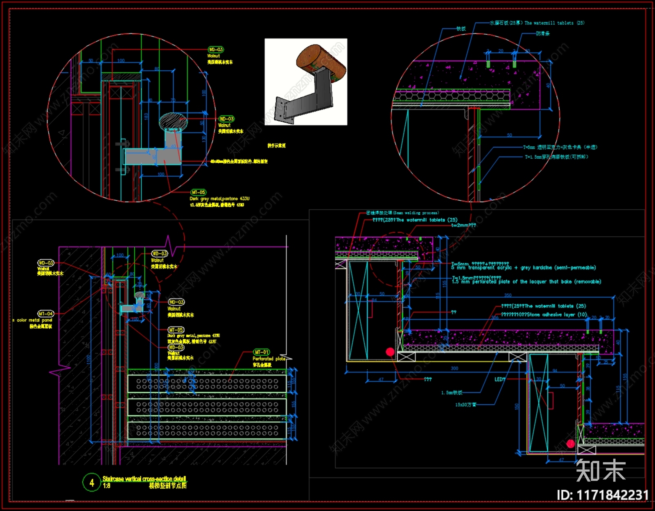Select the 'Seam welding process' note
Image resolution: width=655 pixels, height=511 pixels.
pos(416,213)
